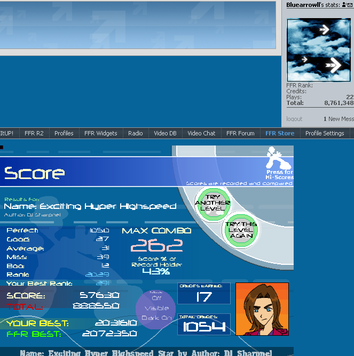Open the FFR R2 menu item

coord(33,133)
